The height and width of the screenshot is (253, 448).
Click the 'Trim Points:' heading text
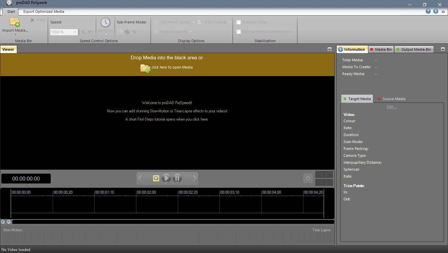[354, 186]
